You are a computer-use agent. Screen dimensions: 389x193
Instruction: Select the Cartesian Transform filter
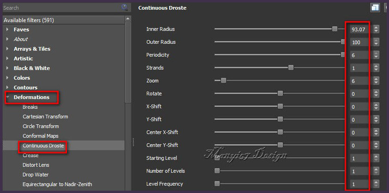pyautogui.click(x=45, y=117)
